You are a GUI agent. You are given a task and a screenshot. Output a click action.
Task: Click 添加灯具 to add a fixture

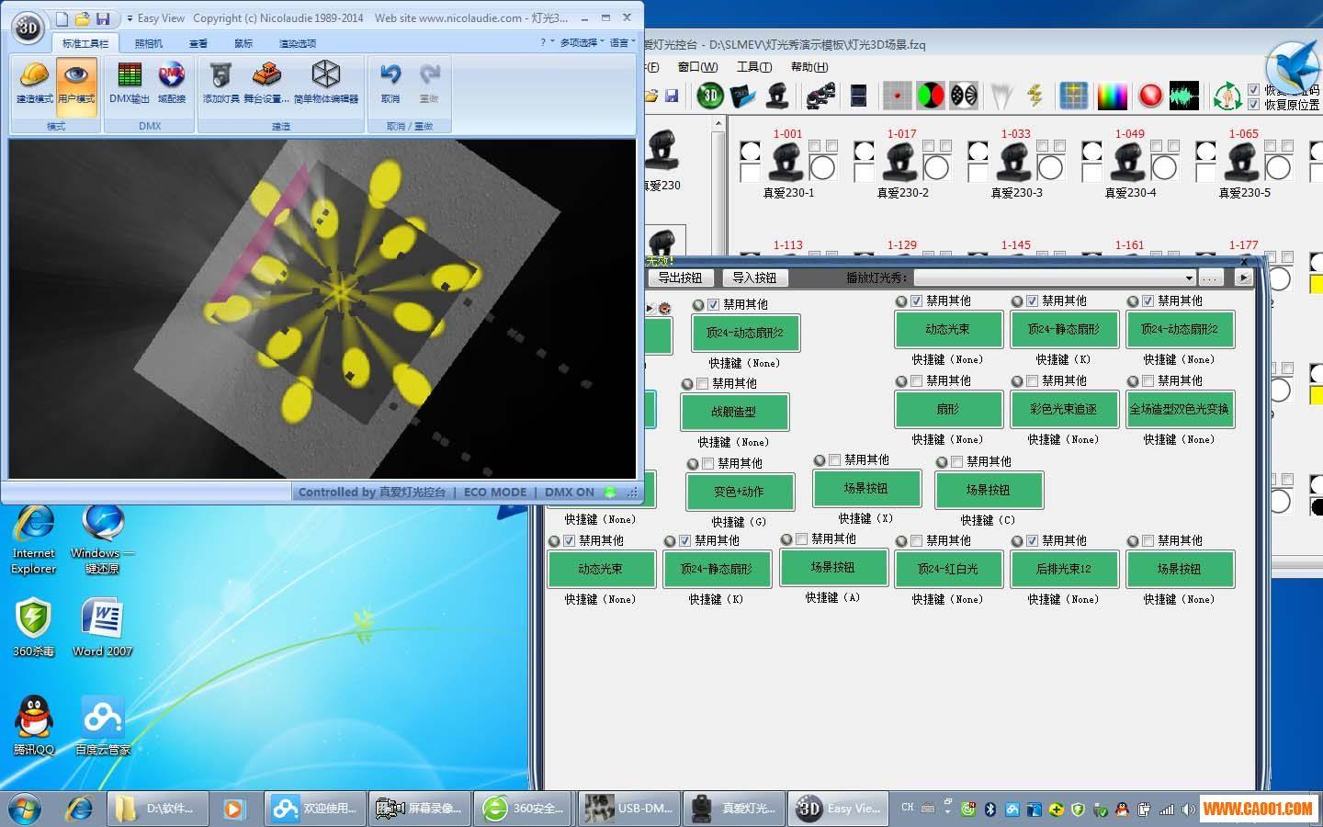[x=220, y=83]
